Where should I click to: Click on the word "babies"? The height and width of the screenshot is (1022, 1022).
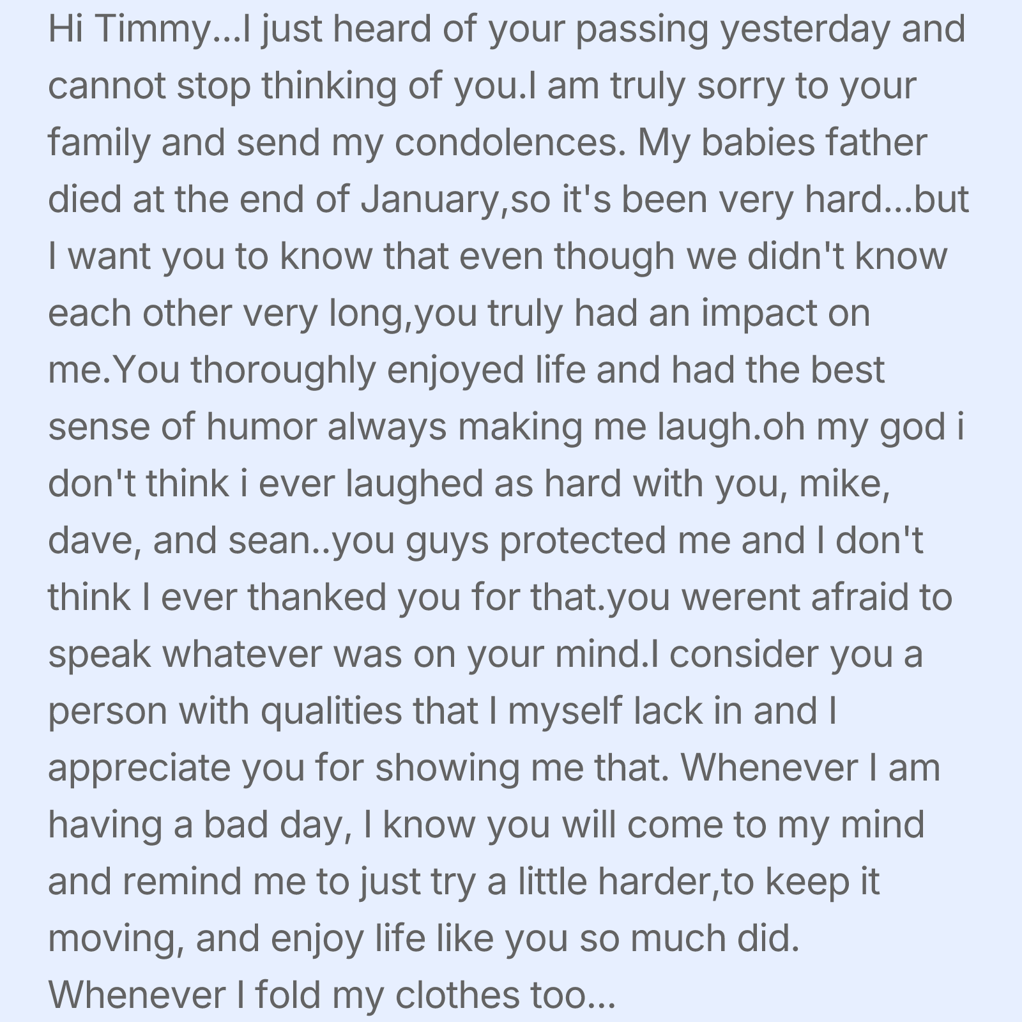pyautogui.click(x=758, y=143)
